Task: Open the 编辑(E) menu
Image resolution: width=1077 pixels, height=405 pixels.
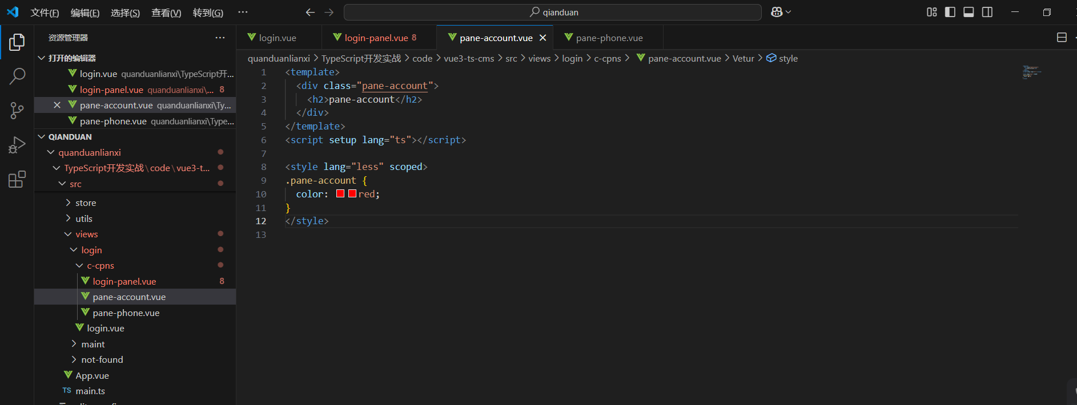Action: tap(85, 13)
